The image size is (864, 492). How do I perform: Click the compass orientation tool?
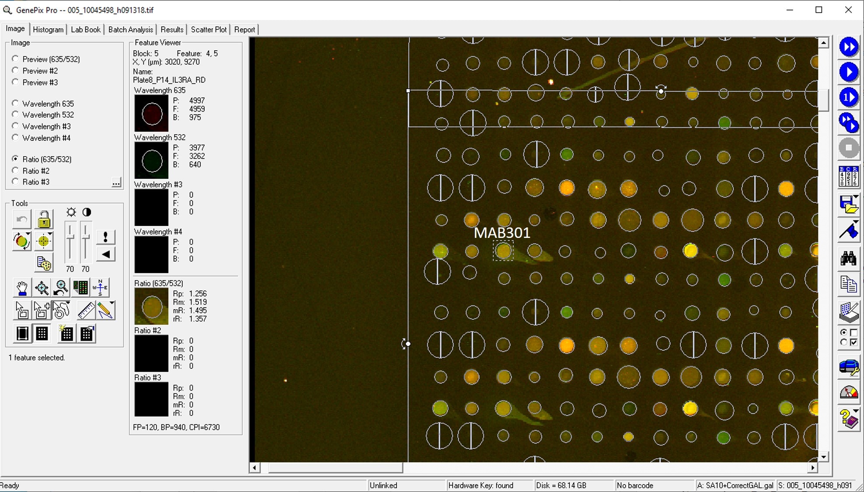click(100, 288)
